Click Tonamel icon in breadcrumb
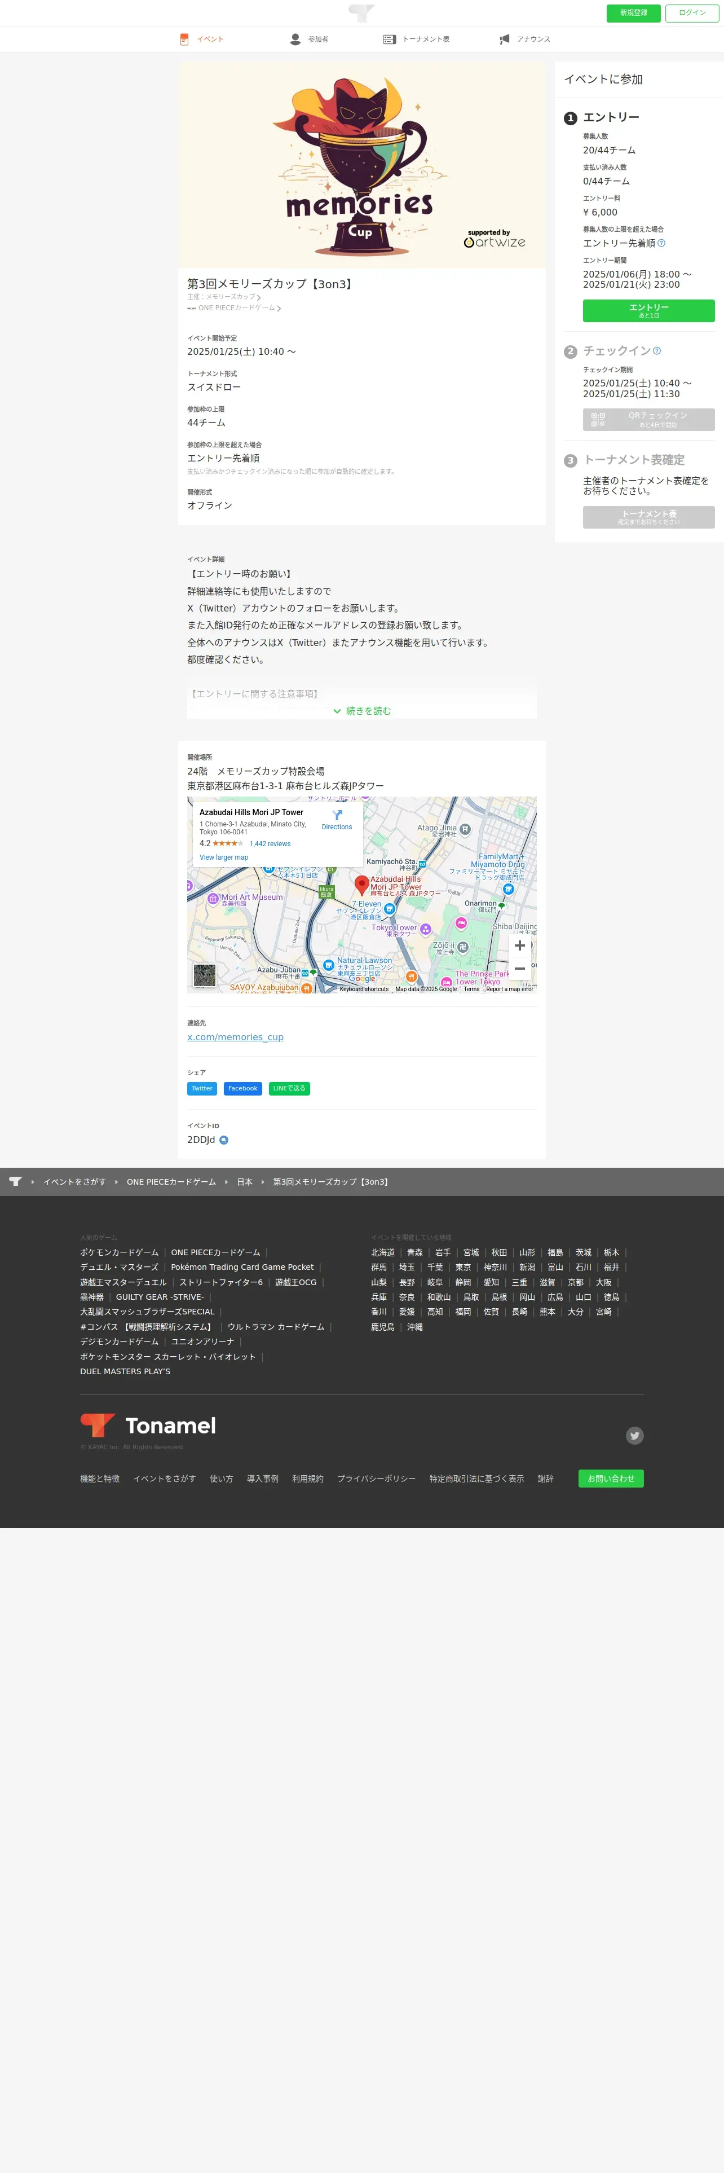 (15, 1181)
